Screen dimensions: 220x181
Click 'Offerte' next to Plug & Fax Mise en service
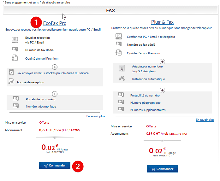[151, 126]
